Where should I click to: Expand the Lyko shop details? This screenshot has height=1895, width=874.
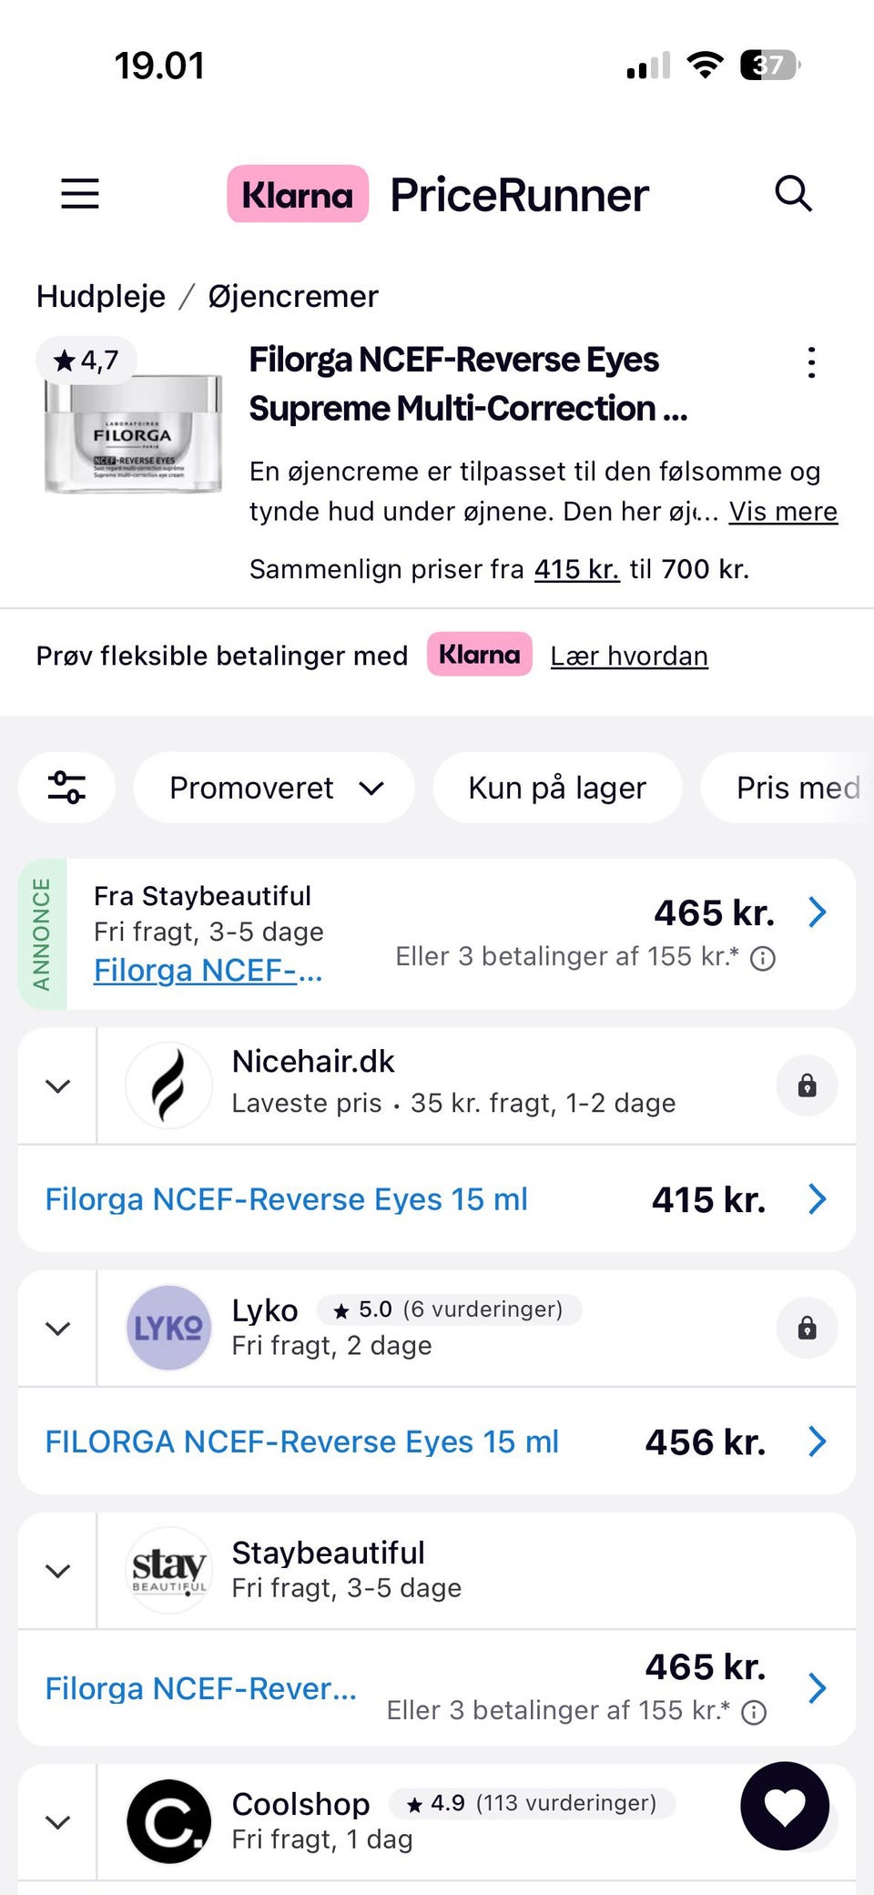[x=58, y=1329]
